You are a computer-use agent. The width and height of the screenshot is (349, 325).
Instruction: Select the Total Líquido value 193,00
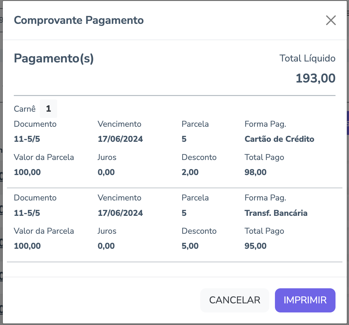click(315, 78)
